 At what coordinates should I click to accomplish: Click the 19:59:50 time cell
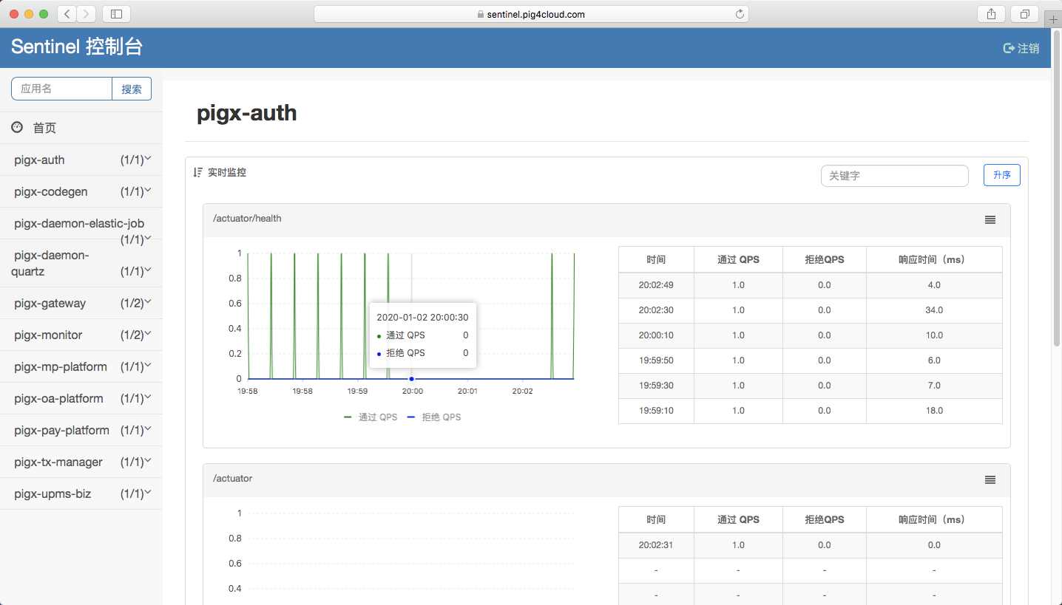tap(656, 360)
